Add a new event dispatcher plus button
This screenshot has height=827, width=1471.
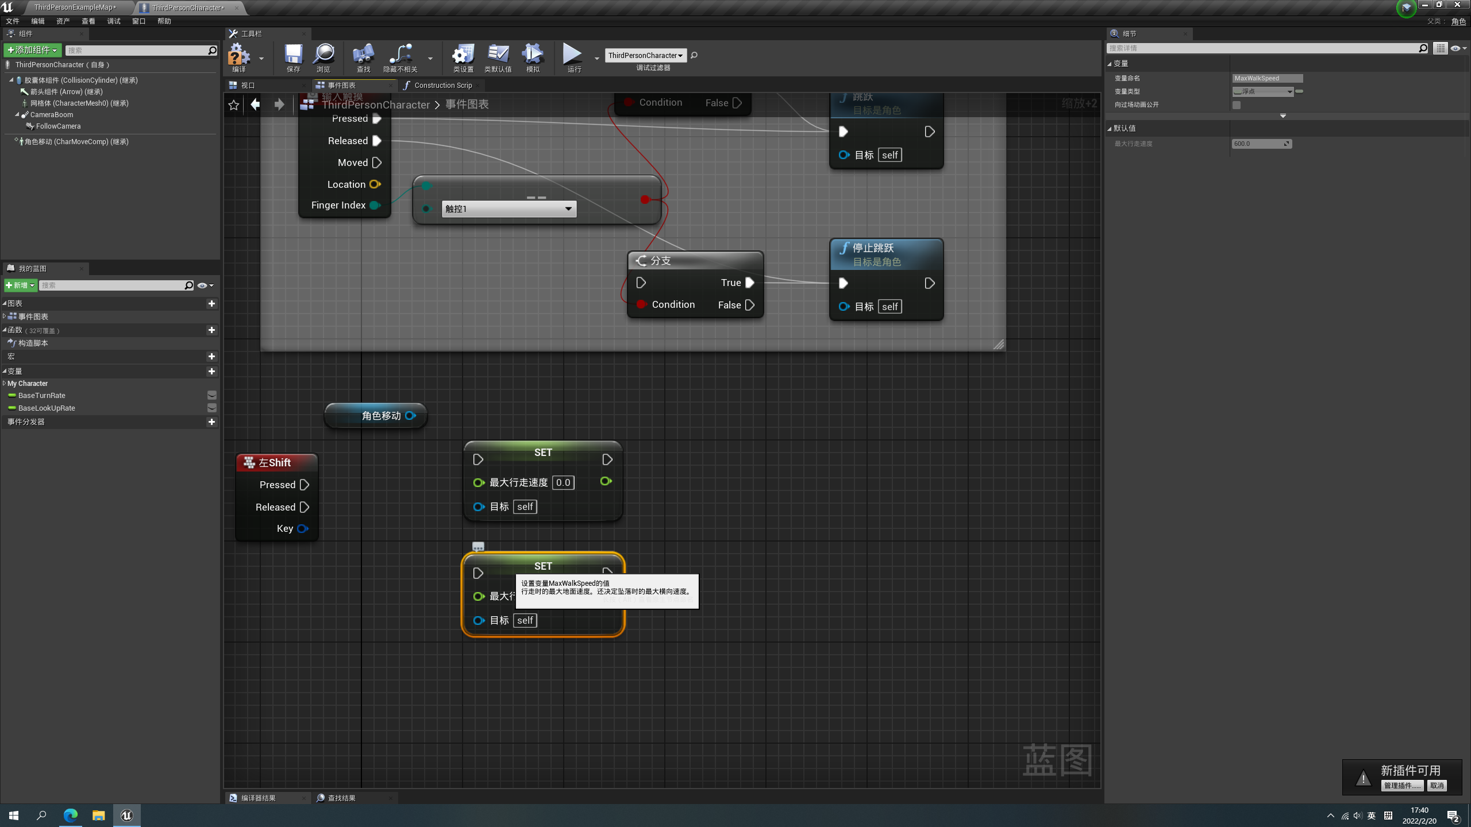211,422
